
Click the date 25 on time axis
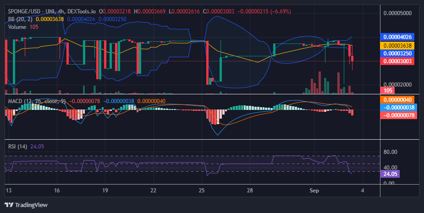[x=201, y=190]
